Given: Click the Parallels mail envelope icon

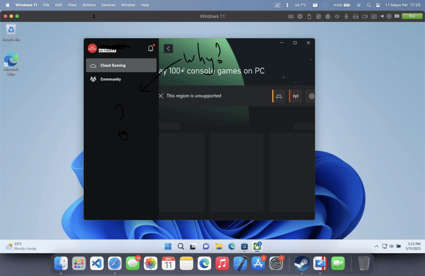Looking at the screenshot, I should (x=397, y=16).
